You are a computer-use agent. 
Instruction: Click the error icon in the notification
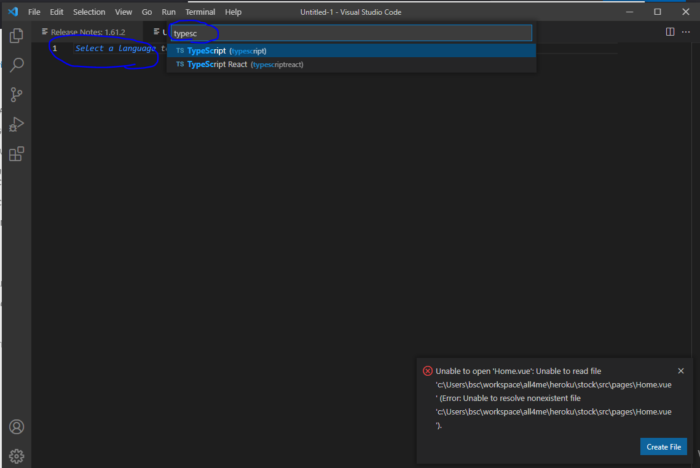[428, 371]
